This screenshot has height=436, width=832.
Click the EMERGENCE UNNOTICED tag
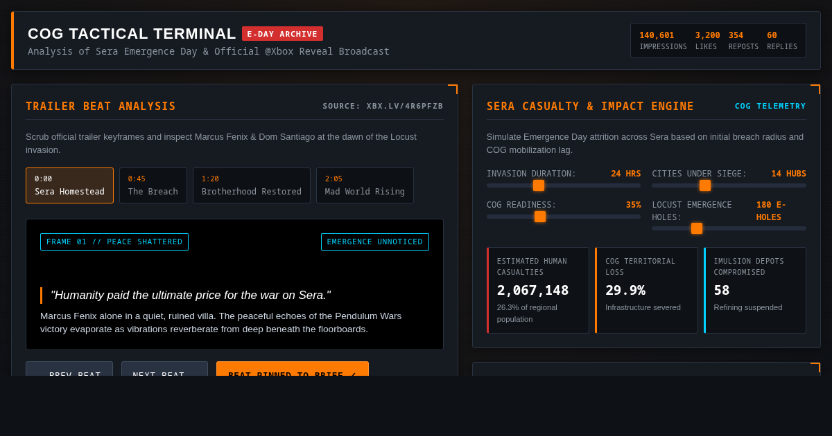(375, 242)
